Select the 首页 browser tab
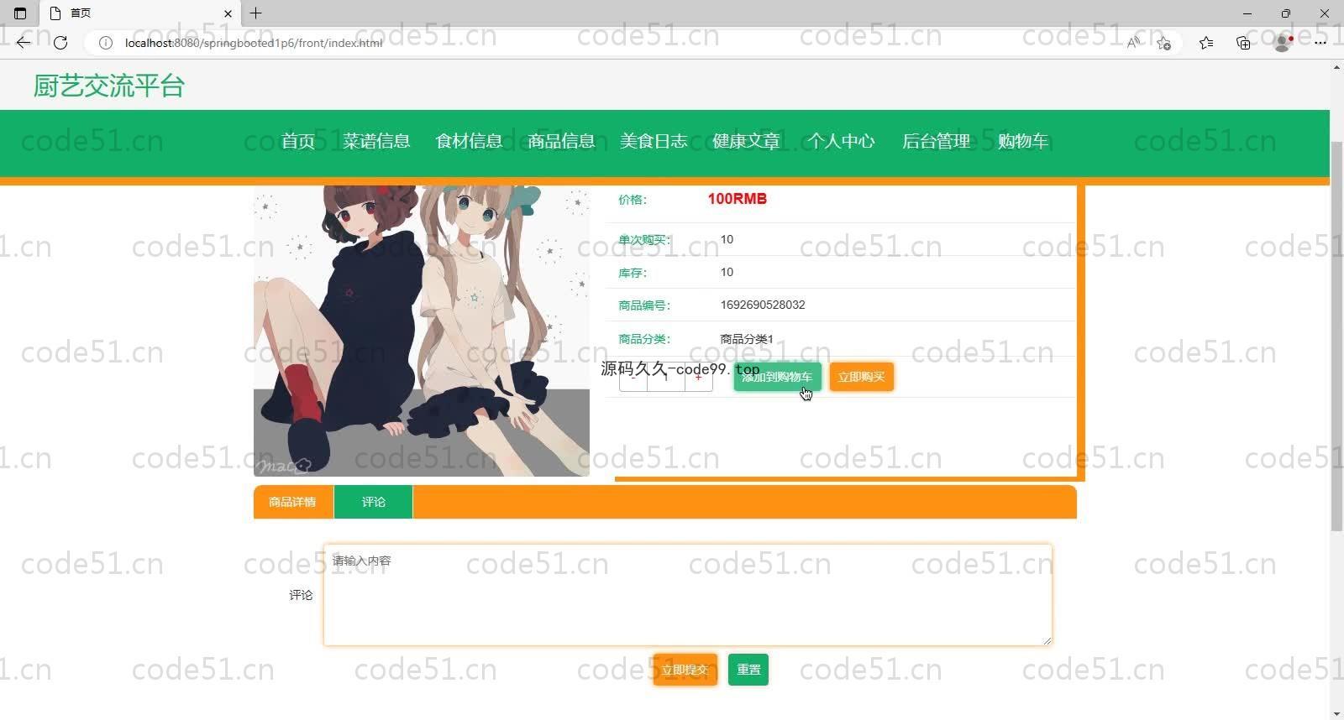Image resolution: width=1344 pixels, height=720 pixels. (139, 13)
